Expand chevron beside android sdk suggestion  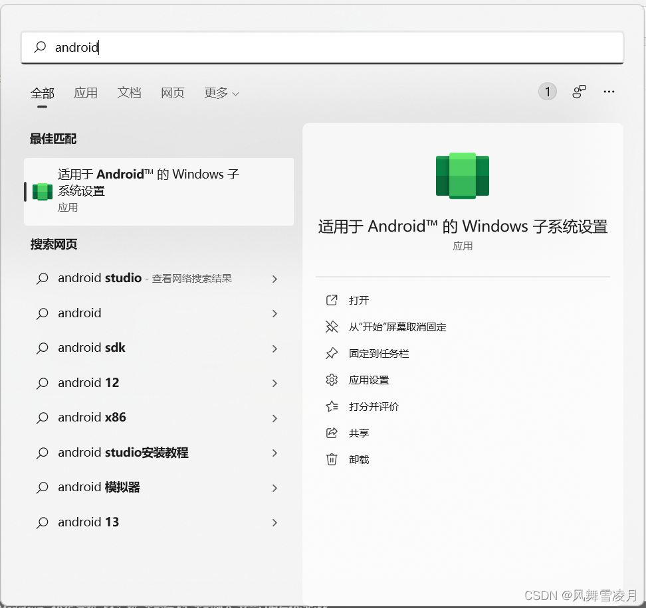click(x=274, y=348)
